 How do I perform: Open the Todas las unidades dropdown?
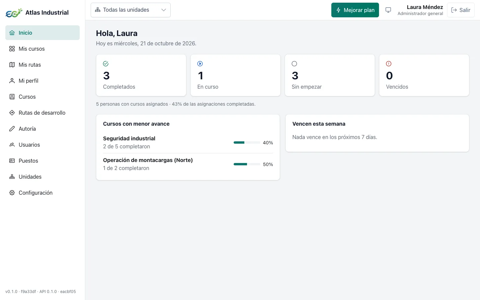coord(131,10)
